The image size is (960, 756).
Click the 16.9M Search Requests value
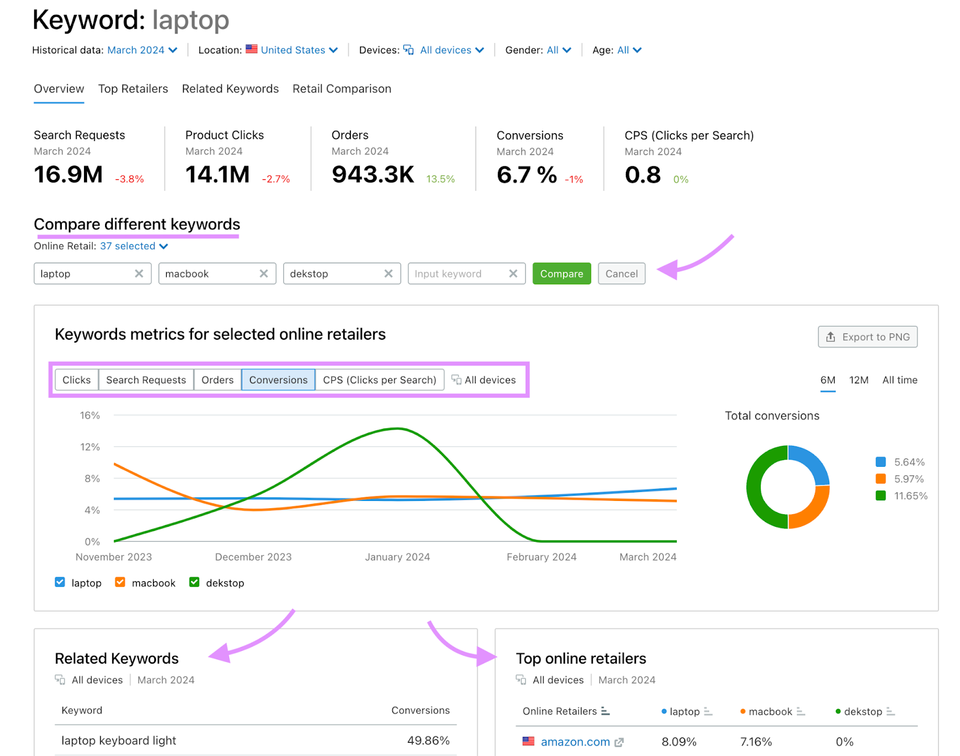point(68,175)
